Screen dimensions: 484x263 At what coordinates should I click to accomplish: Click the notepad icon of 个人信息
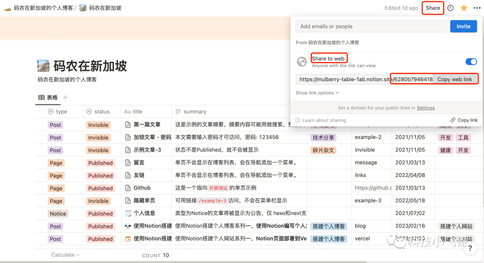tap(128, 213)
